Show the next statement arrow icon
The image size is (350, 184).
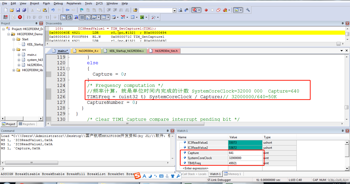pos(55,17)
